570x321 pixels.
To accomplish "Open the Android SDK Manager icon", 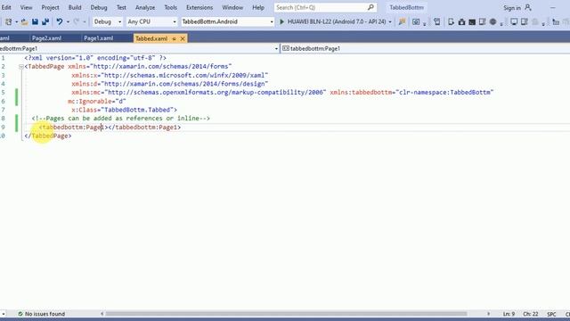I will tap(461, 21).
